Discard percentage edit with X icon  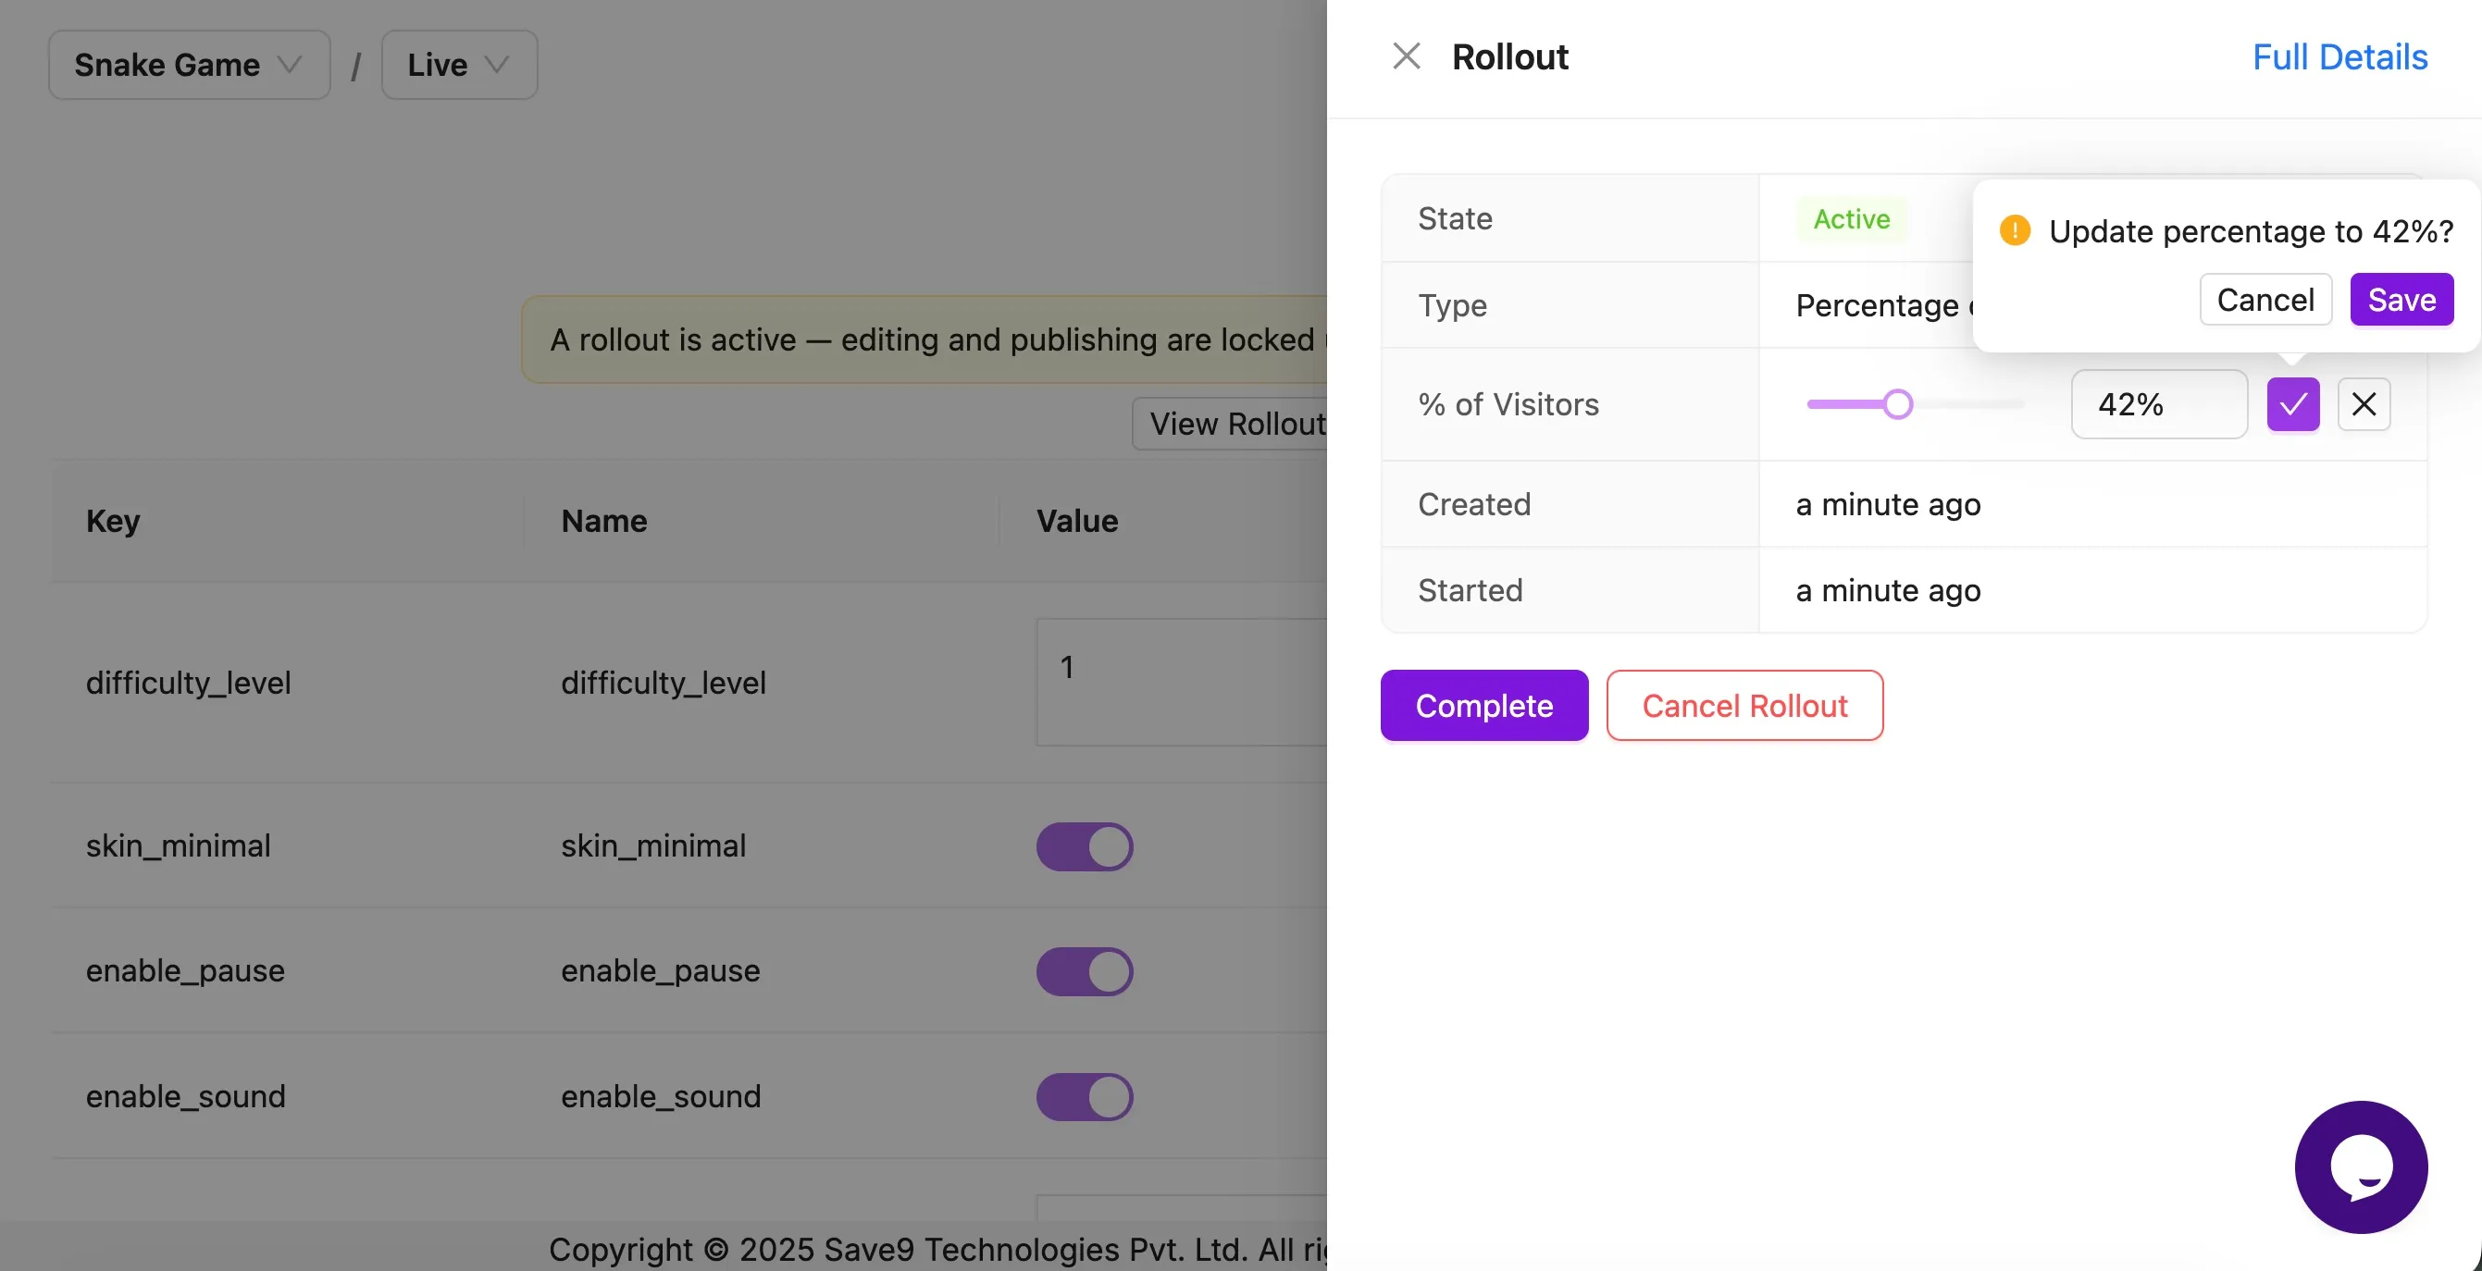click(2364, 404)
